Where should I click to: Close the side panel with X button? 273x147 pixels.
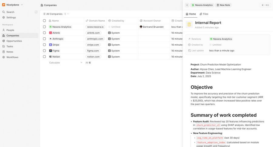pos(265,5)
